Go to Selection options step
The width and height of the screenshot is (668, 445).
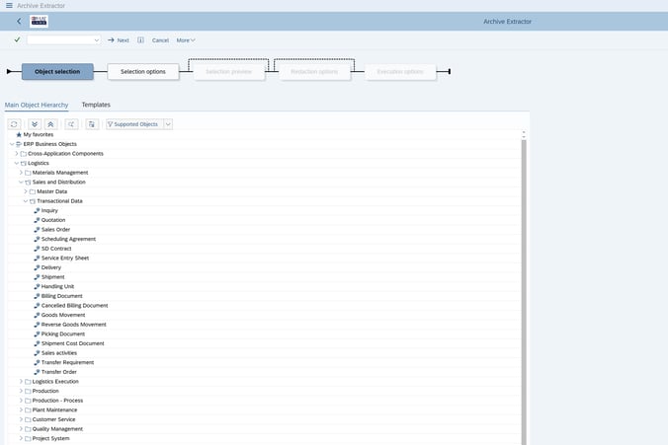coord(142,71)
